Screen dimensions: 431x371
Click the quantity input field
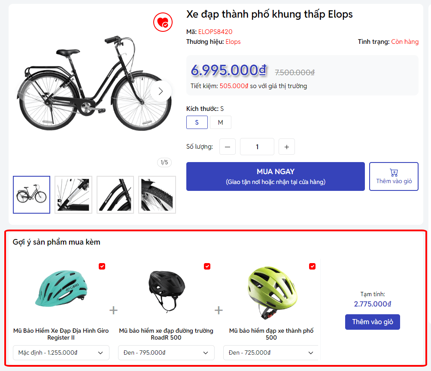(257, 147)
